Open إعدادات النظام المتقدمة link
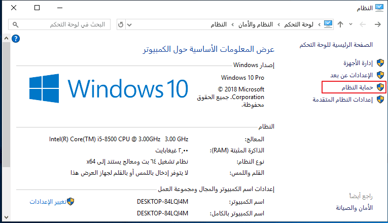The height and width of the screenshot is (223, 388). pos(343,100)
